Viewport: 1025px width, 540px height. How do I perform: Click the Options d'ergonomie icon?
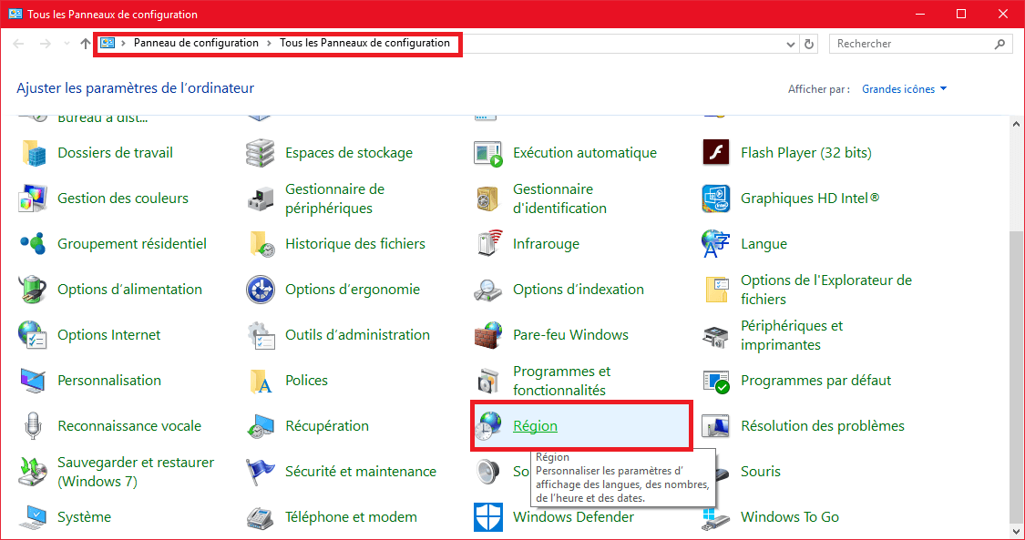click(x=261, y=290)
